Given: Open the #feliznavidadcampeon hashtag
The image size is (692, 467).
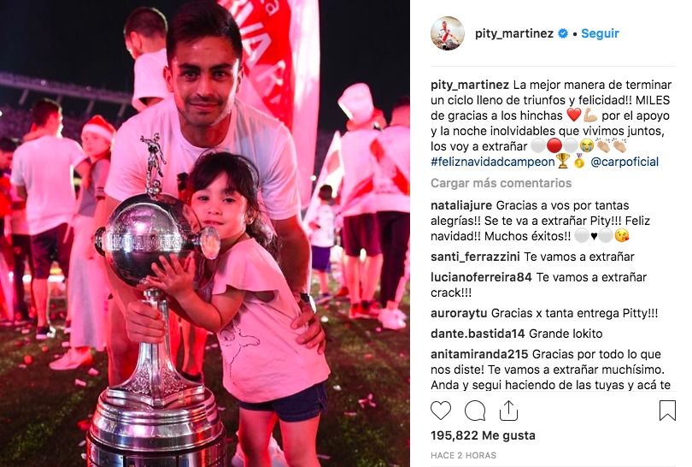Looking at the screenshot, I should pos(493,162).
